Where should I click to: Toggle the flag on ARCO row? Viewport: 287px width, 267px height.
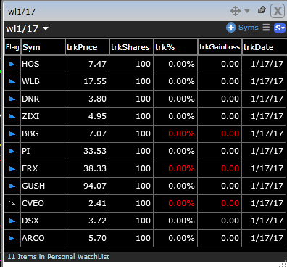pos(12,239)
